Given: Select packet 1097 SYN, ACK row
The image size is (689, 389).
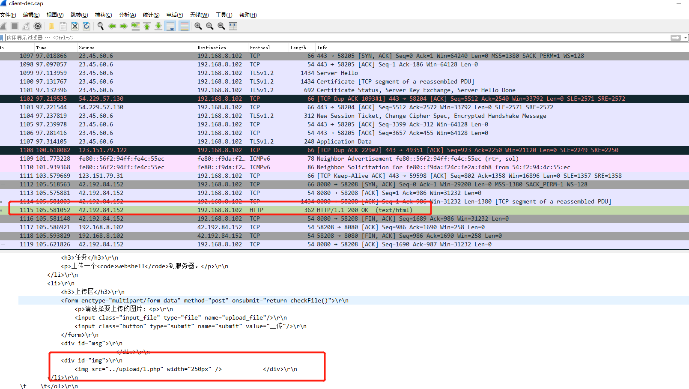Looking at the screenshot, I should [344, 56].
